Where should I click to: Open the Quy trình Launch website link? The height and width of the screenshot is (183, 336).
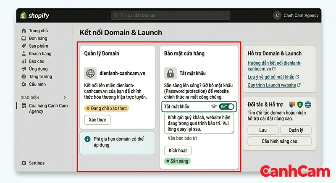coord(272,85)
